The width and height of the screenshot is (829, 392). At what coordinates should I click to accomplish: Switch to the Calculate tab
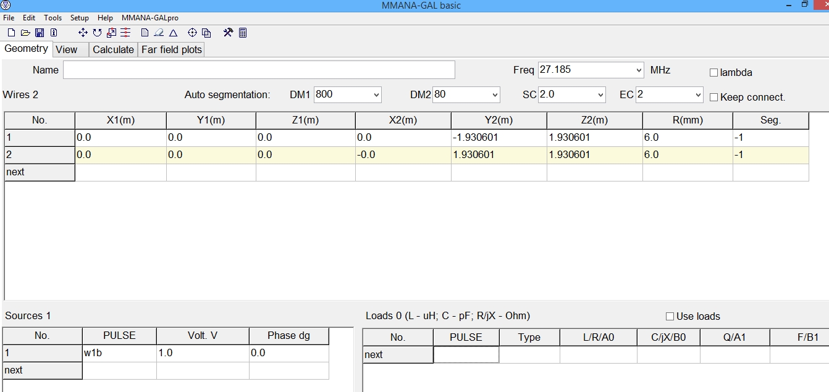(x=113, y=50)
